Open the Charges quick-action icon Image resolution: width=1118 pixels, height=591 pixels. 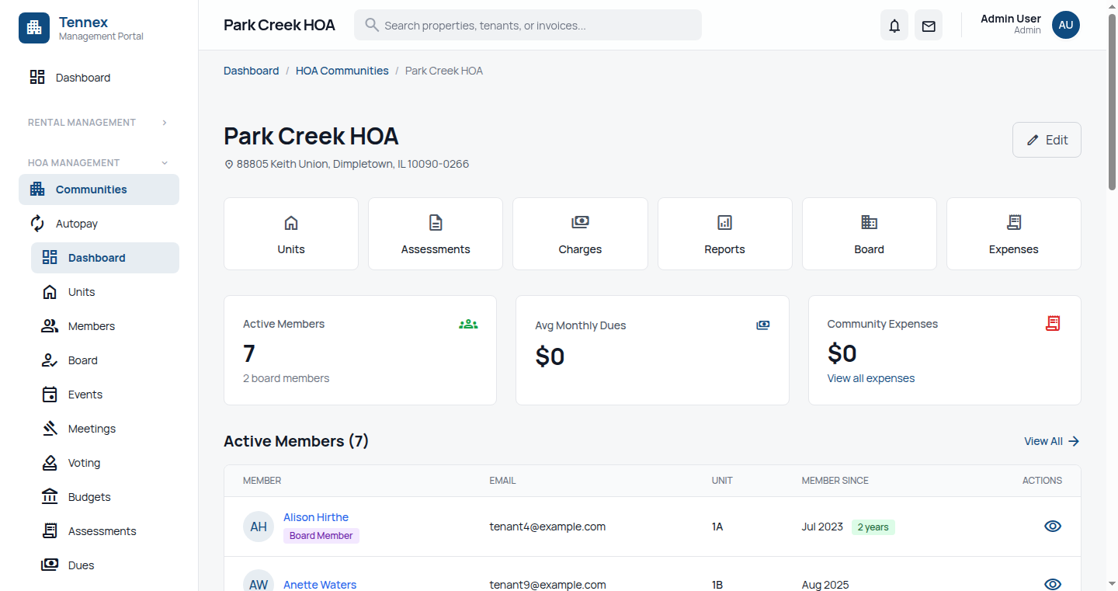click(x=580, y=222)
